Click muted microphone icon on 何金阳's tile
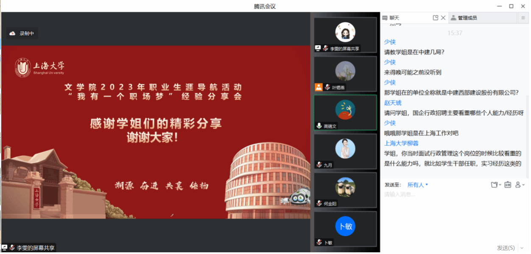The image size is (531, 254). point(319,203)
